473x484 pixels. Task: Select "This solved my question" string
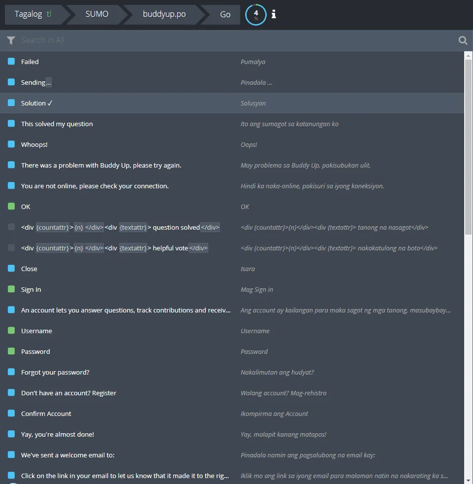coord(57,124)
